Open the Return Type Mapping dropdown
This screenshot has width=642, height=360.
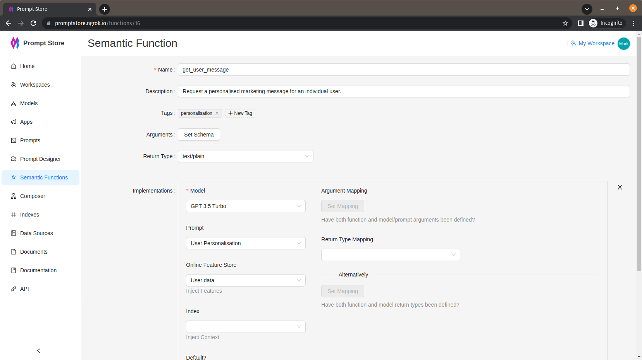click(x=391, y=255)
